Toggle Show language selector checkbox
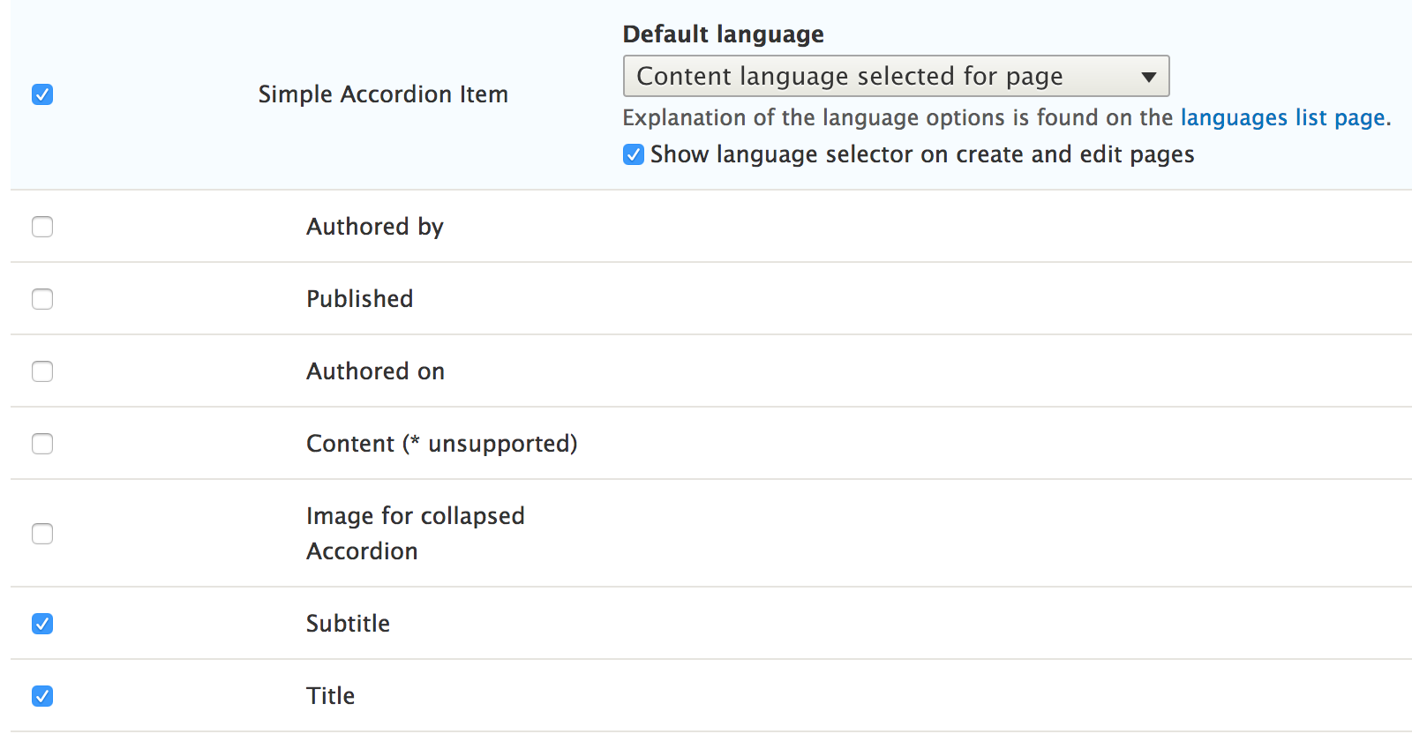The image size is (1412, 734). [634, 154]
